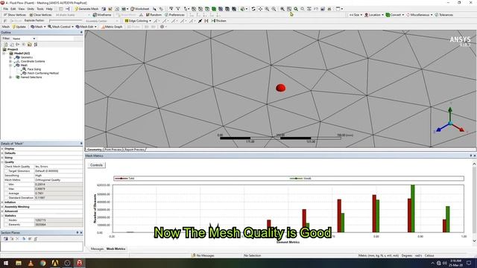Switch to the Mesh Metrics tab
The height and width of the screenshot is (268, 477).
point(116,249)
